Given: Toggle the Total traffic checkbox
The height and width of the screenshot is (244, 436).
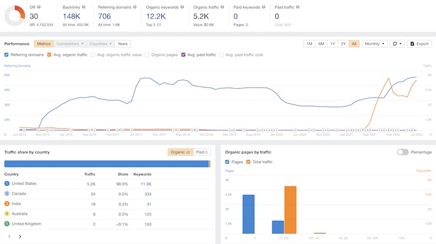Looking at the screenshot, I should (249, 162).
